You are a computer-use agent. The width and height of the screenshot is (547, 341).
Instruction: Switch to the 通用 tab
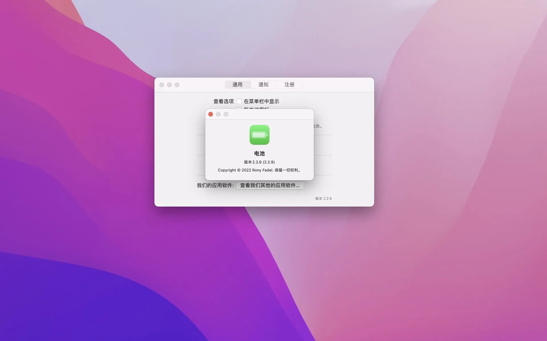coord(237,85)
